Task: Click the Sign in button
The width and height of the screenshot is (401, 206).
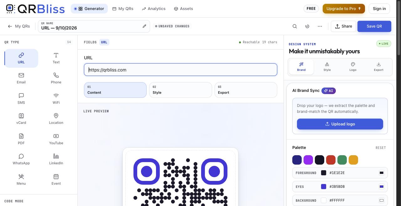Action: (379, 9)
